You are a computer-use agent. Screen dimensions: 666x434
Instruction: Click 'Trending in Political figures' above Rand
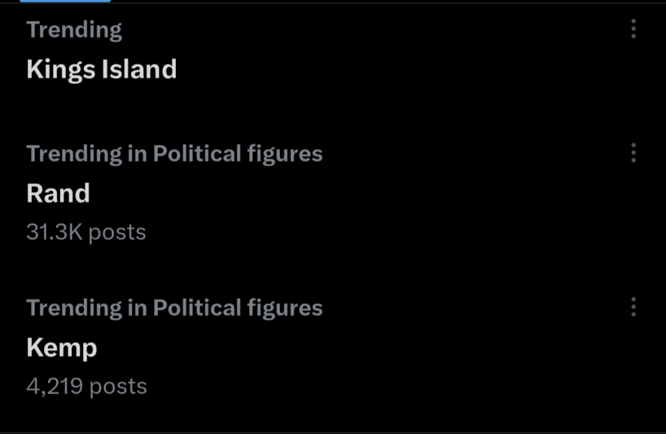point(174,154)
